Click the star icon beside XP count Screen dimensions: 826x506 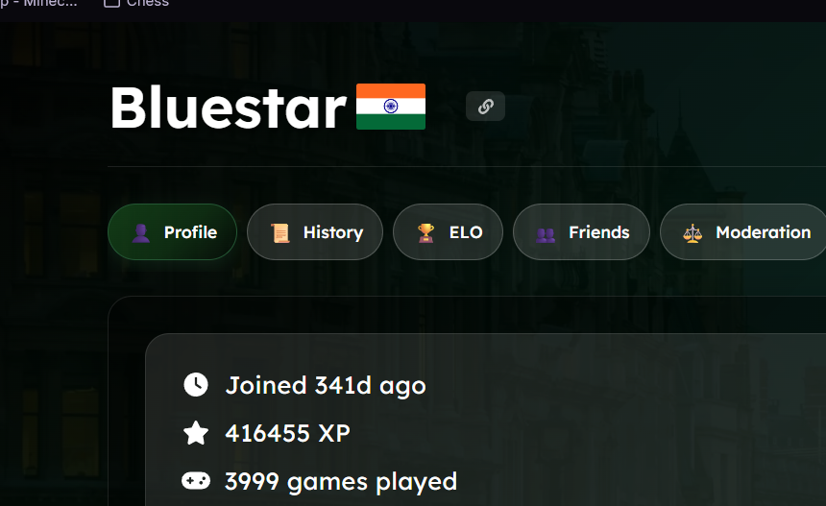pos(196,433)
